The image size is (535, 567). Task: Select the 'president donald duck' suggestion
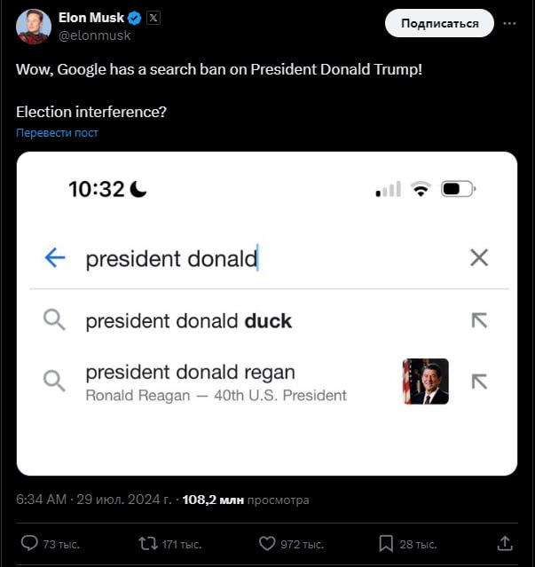(188, 321)
